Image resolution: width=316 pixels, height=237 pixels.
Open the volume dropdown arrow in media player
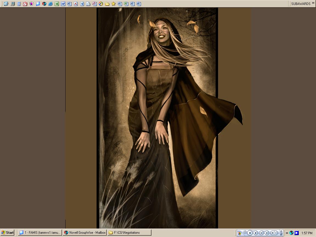pos(276,233)
